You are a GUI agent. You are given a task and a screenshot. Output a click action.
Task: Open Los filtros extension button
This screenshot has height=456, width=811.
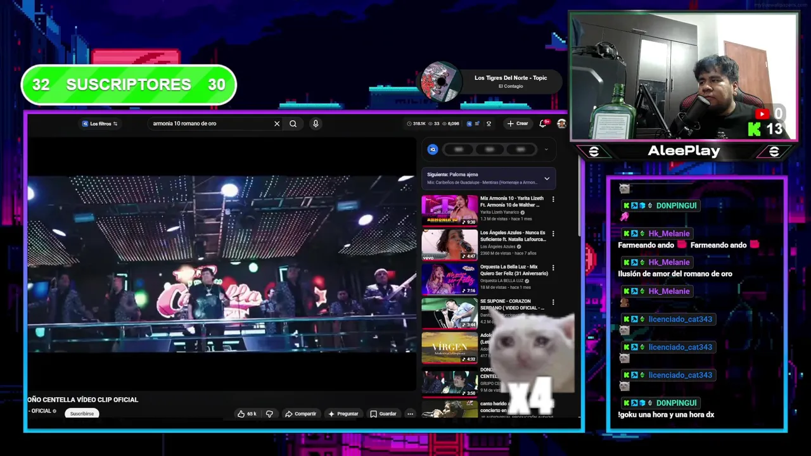click(x=100, y=123)
